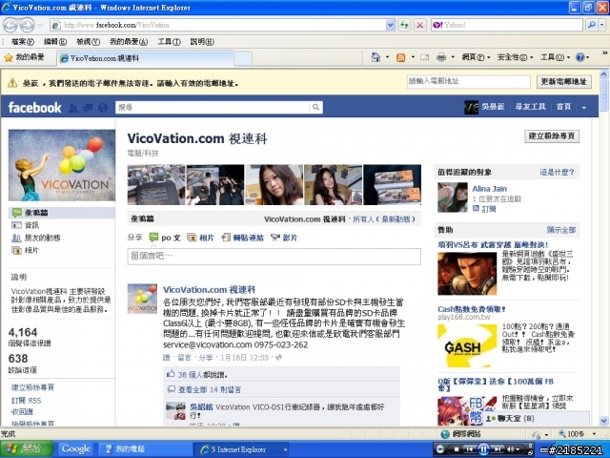Click the stop button in media toolbar
Image resolution: width=610 pixels, height=458 pixels.
click(457, 449)
